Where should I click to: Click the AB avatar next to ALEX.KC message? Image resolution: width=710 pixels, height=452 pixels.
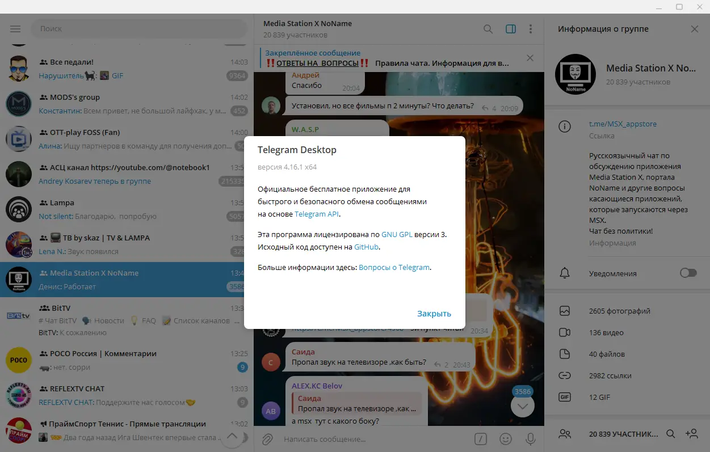tap(271, 411)
